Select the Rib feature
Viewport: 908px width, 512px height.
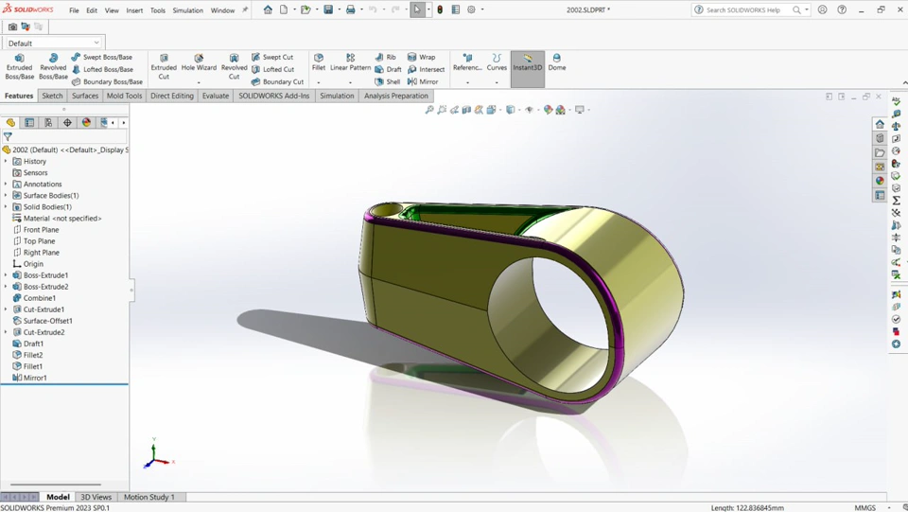(386, 57)
